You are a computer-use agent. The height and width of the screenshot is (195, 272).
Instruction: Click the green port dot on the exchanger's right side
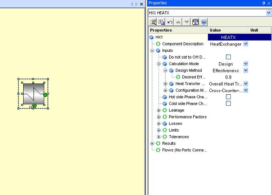(45, 95)
